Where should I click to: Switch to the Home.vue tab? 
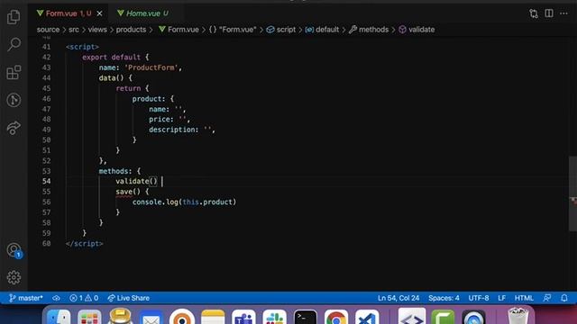click(x=142, y=13)
